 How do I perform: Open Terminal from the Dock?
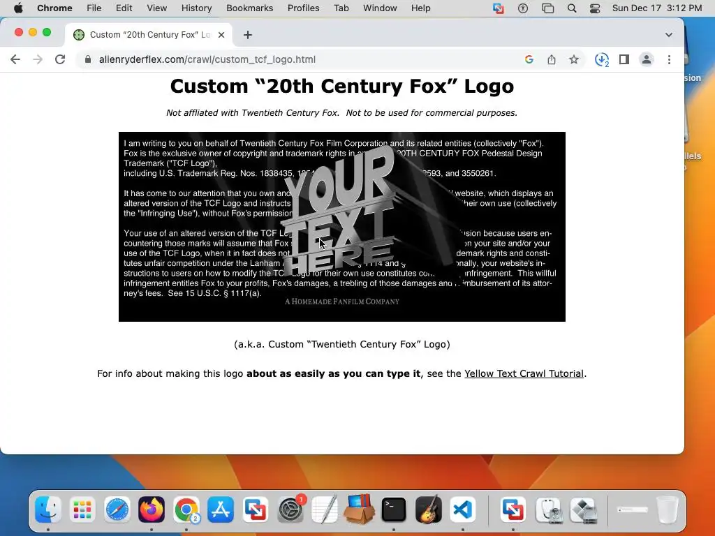(x=394, y=509)
